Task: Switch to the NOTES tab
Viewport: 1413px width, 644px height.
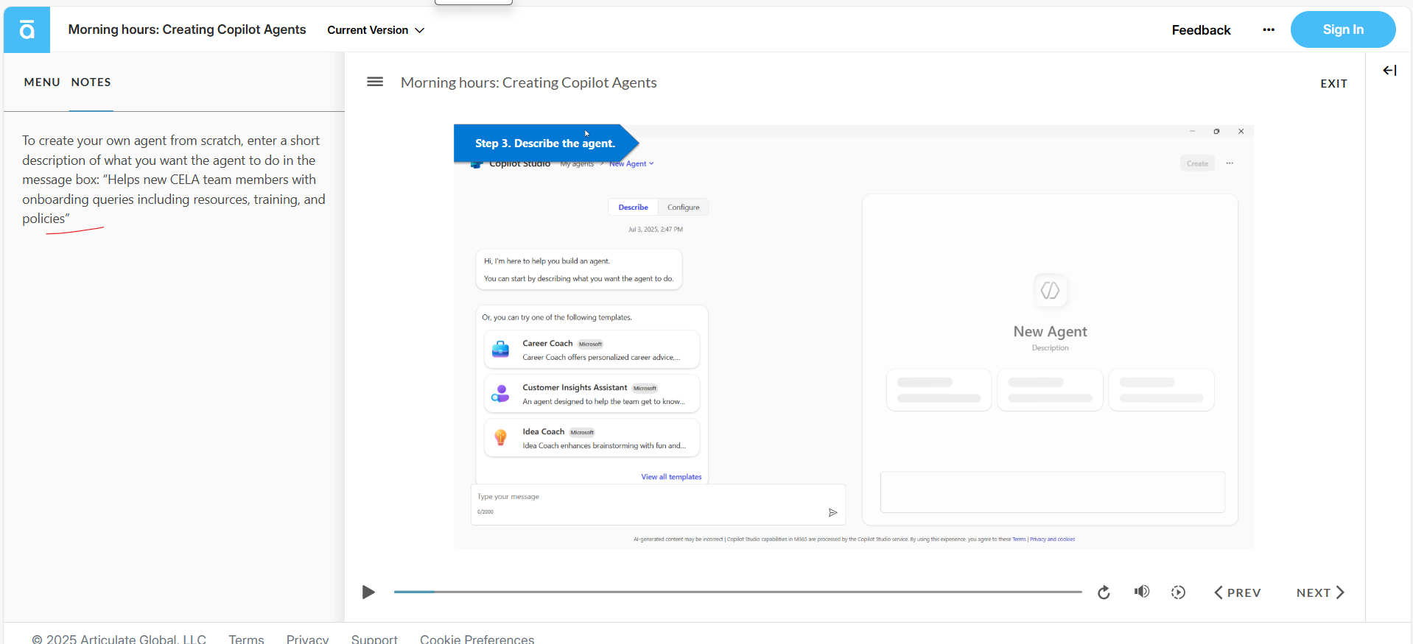Action: pyautogui.click(x=91, y=82)
